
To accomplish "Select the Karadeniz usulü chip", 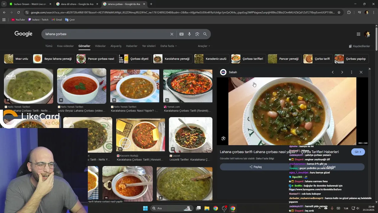I will coord(212,59).
